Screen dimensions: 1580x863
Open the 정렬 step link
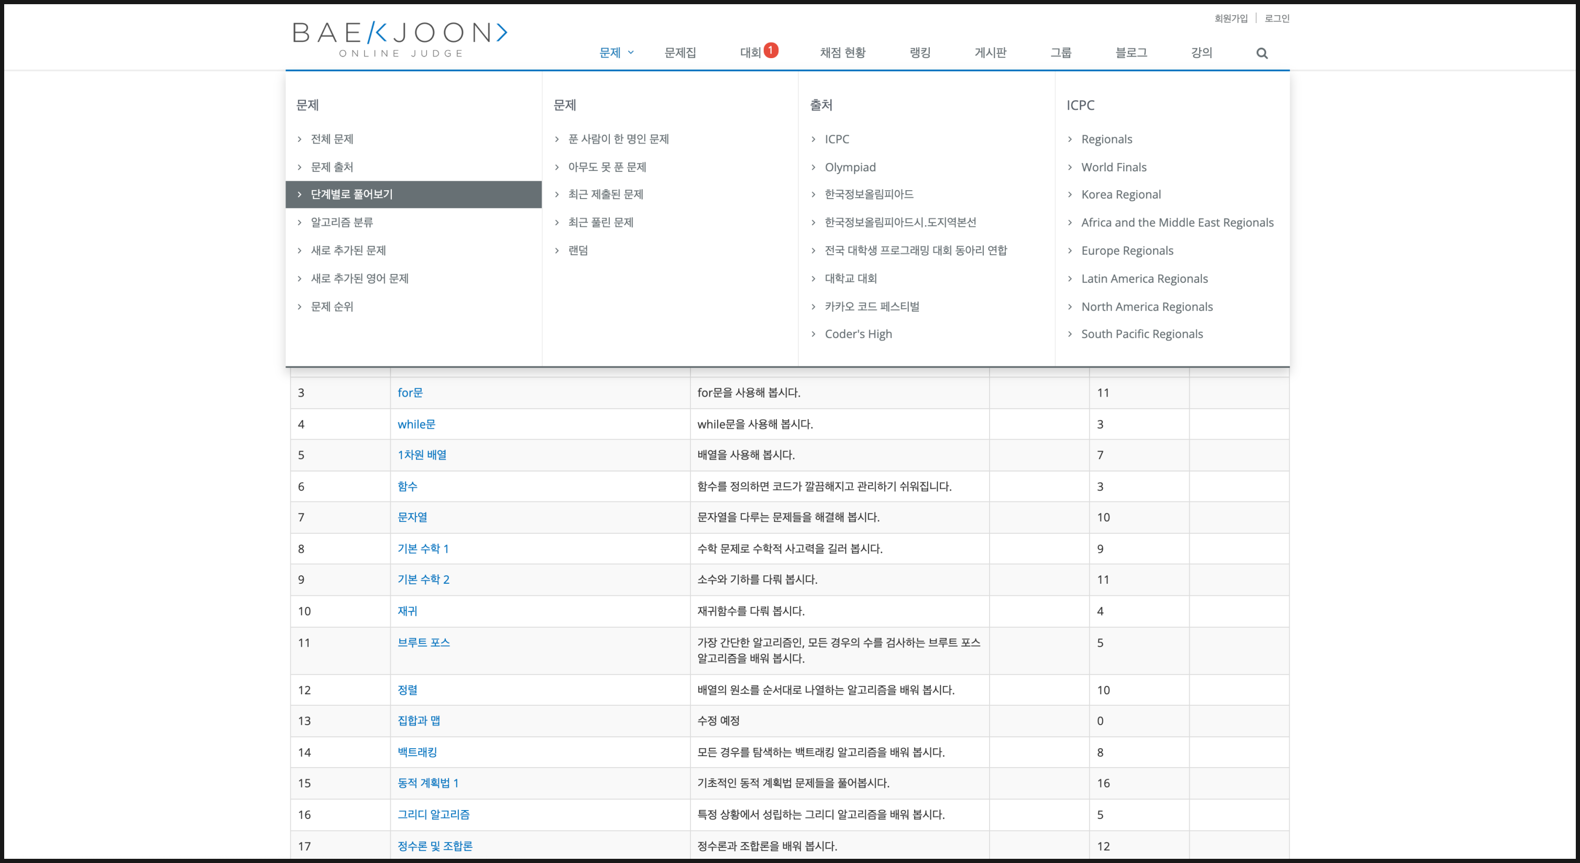click(x=407, y=690)
